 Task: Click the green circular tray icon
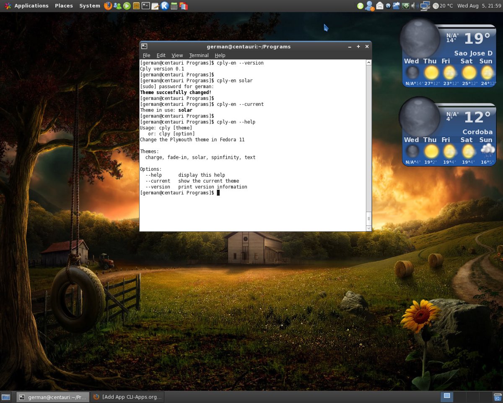[x=360, y=6]
